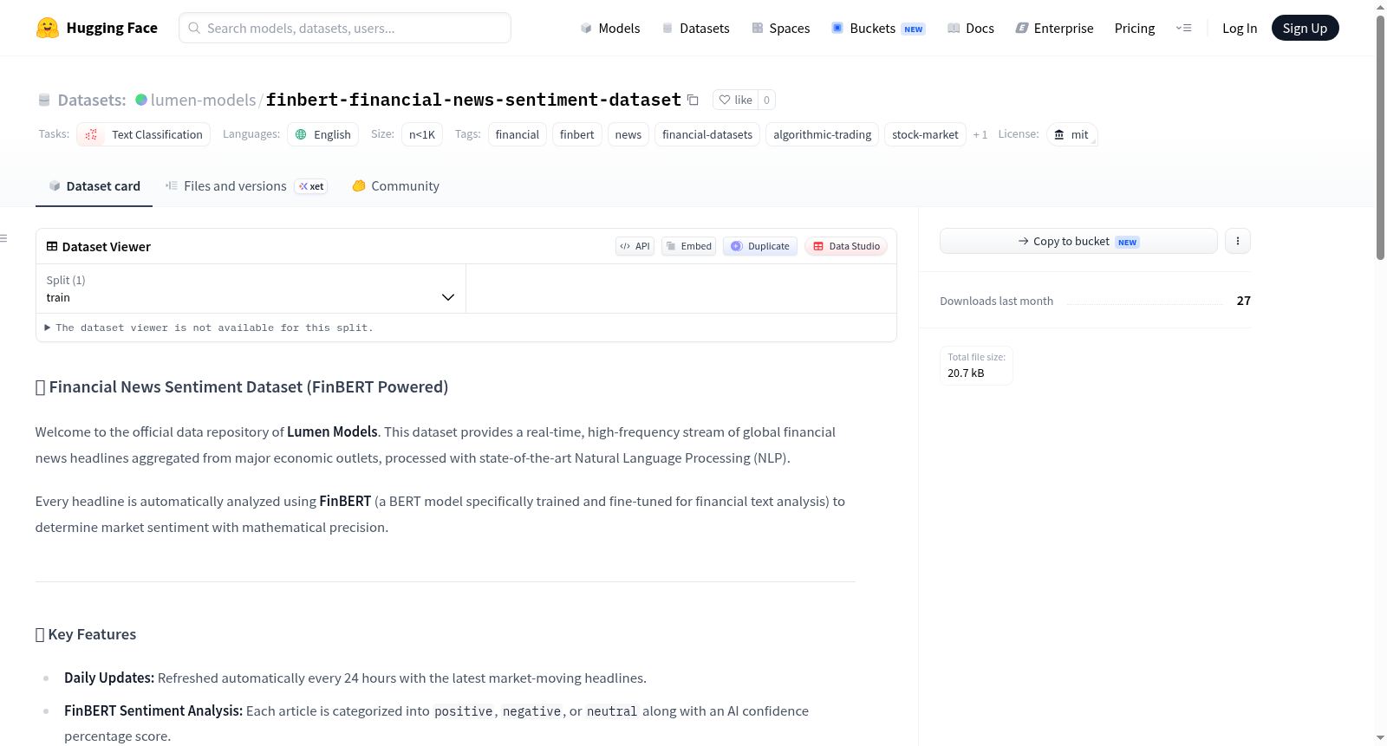This screenshot has width=1387, height=746.
Task: Click the stock-market tag
Action: point(925,134)
